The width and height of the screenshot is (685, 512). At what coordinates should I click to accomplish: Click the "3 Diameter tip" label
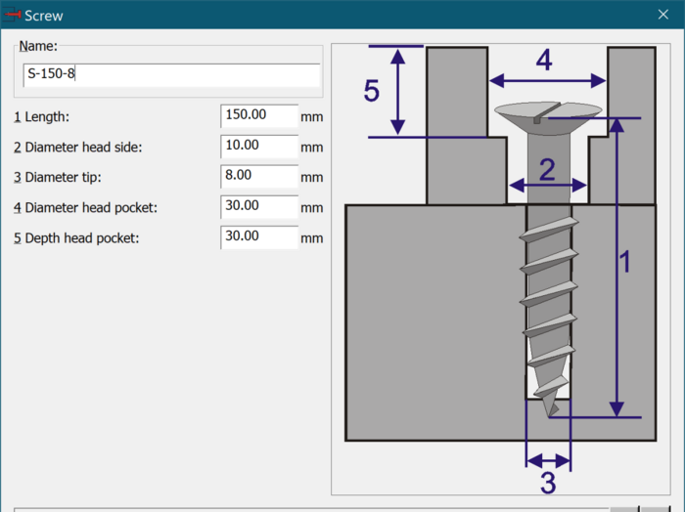point(57,178)
